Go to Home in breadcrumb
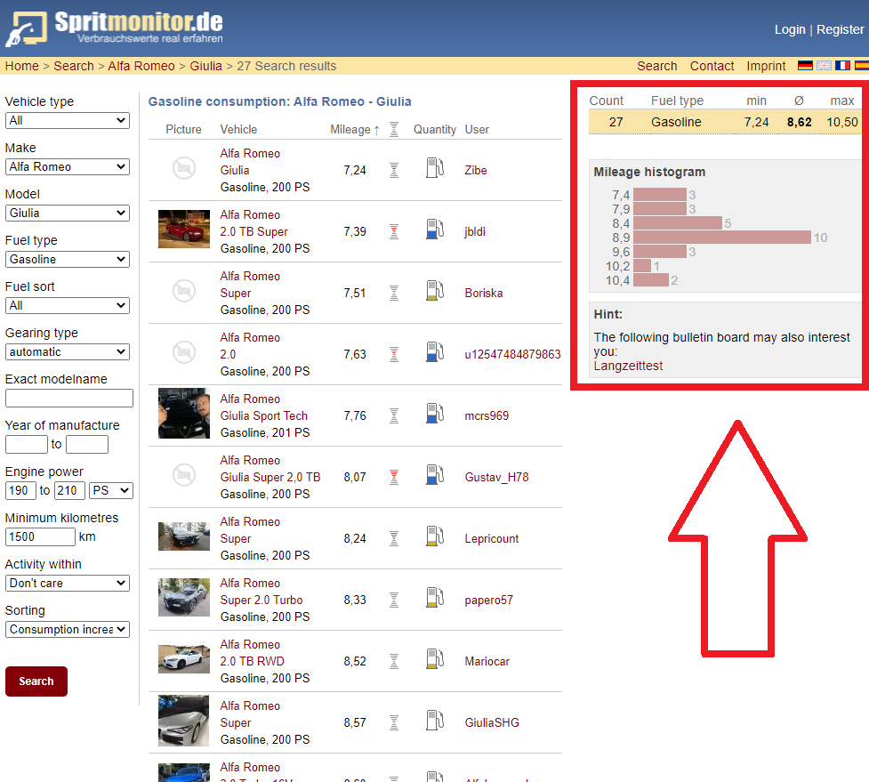Image resolution: width=869 pixels, height=782 pixels. (x=22, y=66)
